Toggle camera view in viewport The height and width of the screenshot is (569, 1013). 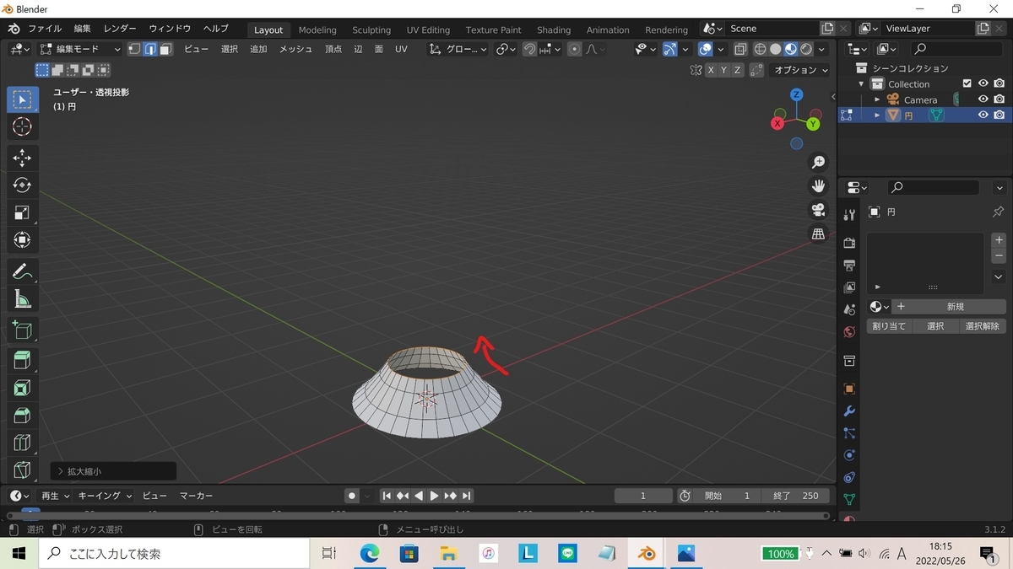[x=818, y=210]
